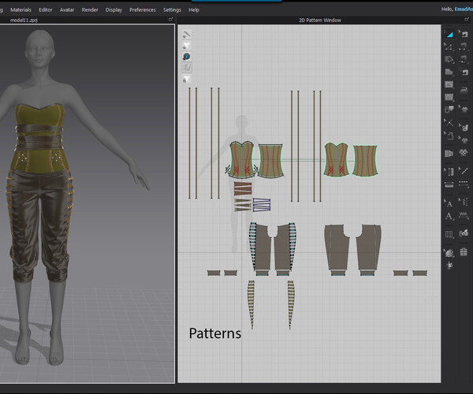The image size is (473, 394).
Task: Select the shirt-with-arrow garment select tool
Action: [x=464, y=109]
